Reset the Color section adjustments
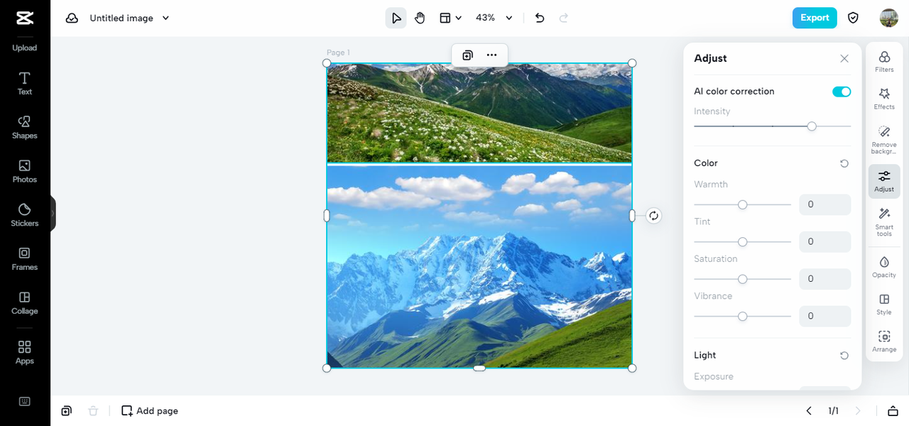Screen dimensions: 909x426 pos(844,163)
